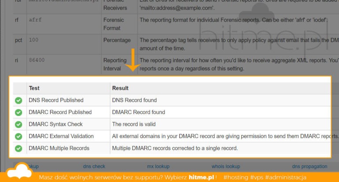Click the 'pct' tag cell
The width and height of the screenshot is (339, 182).
[18, 40]
